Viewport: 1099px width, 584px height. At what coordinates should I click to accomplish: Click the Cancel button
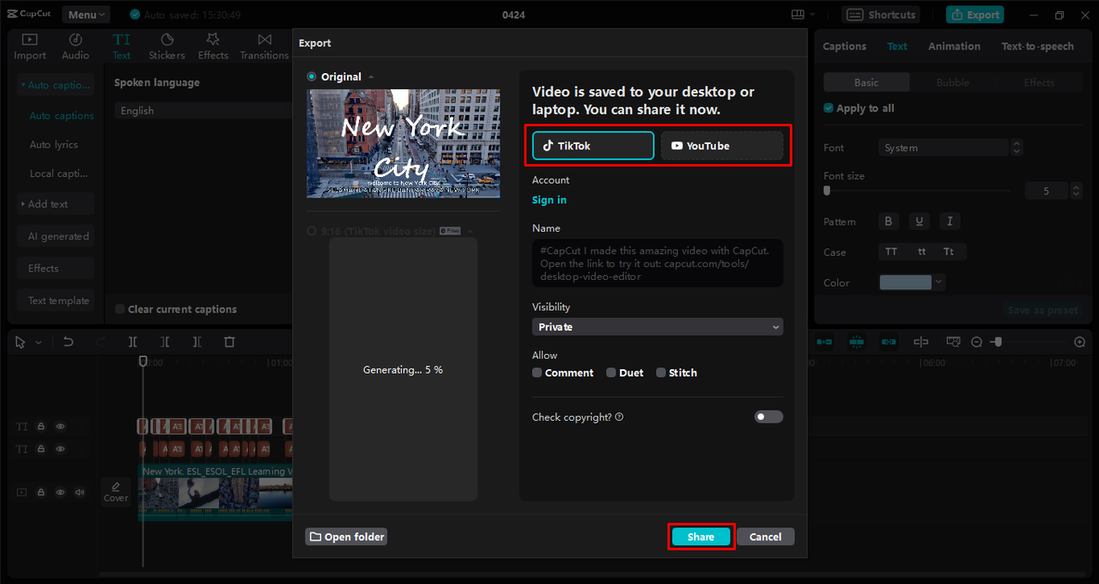[x=765, y=537]
